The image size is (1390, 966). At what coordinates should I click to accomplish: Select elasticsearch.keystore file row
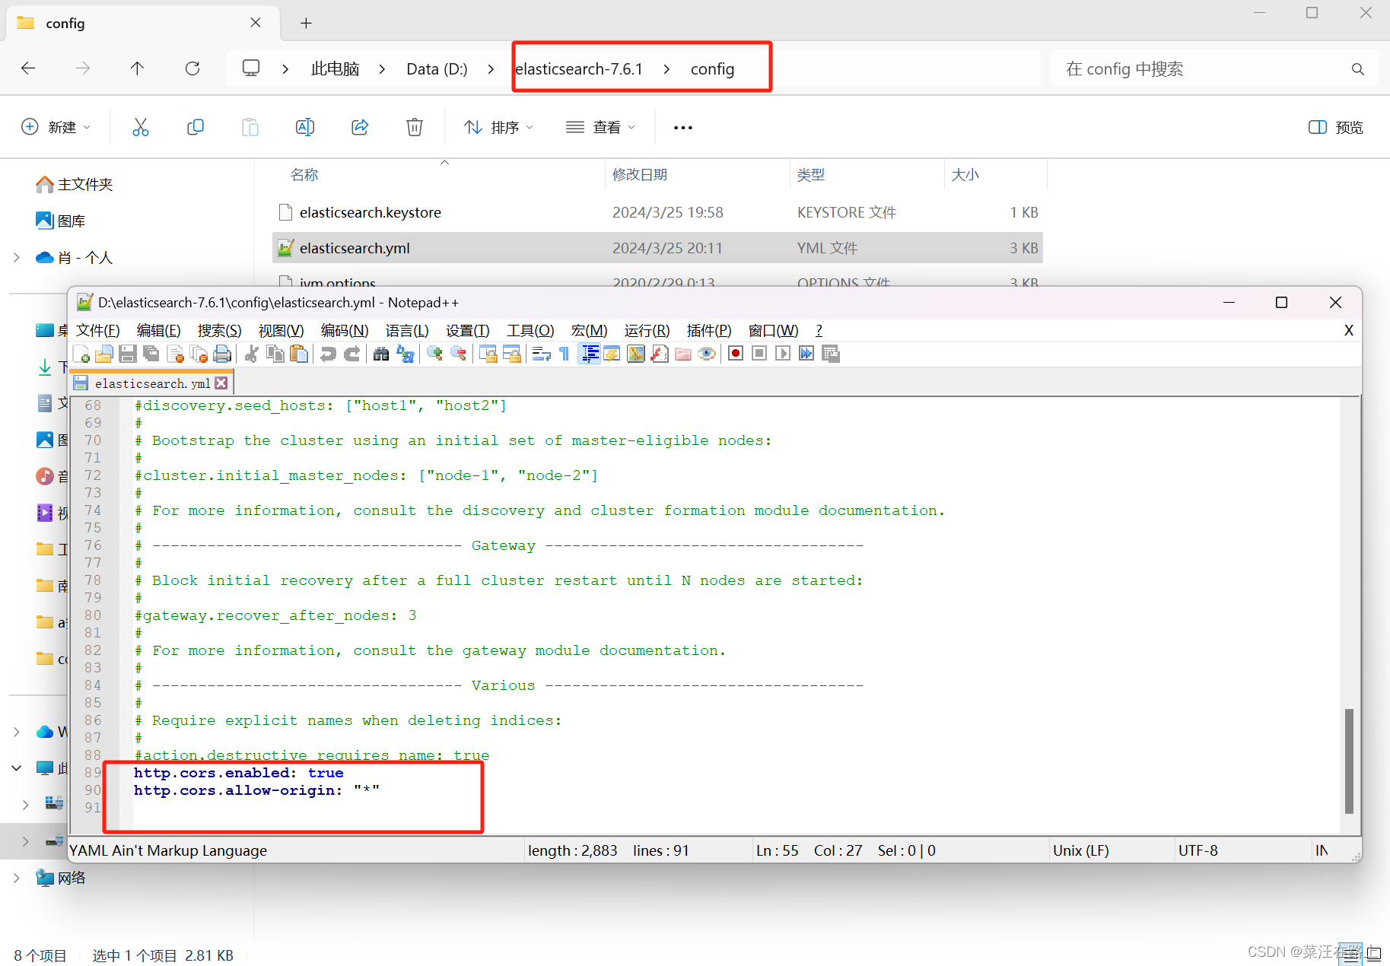(x=657, y=212)
